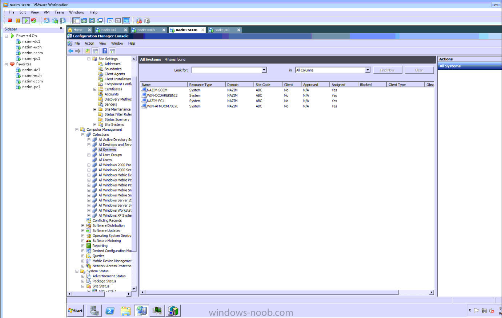Click the Server Manager taskbar icon
The width and height of the screenshot is (502, 318).
(95, 311)
